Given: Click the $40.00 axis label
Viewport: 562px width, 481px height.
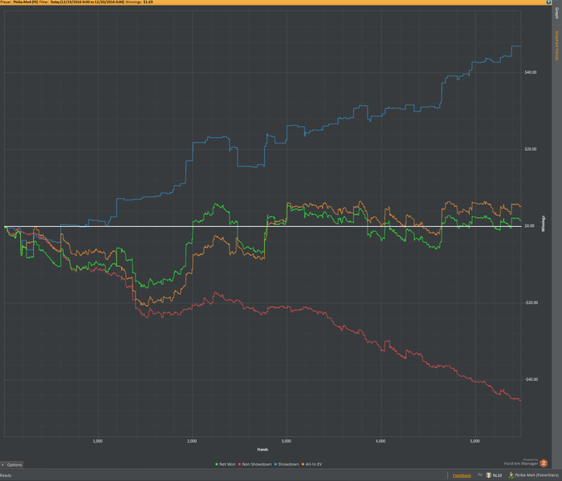Looking at the screenshot, I should (x=531, y=72).
